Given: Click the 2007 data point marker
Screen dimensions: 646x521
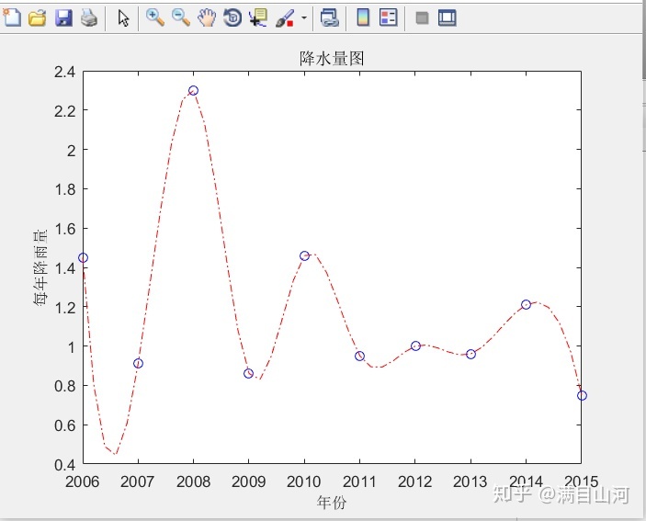Looking at the screenshot, I should point(138,363).
